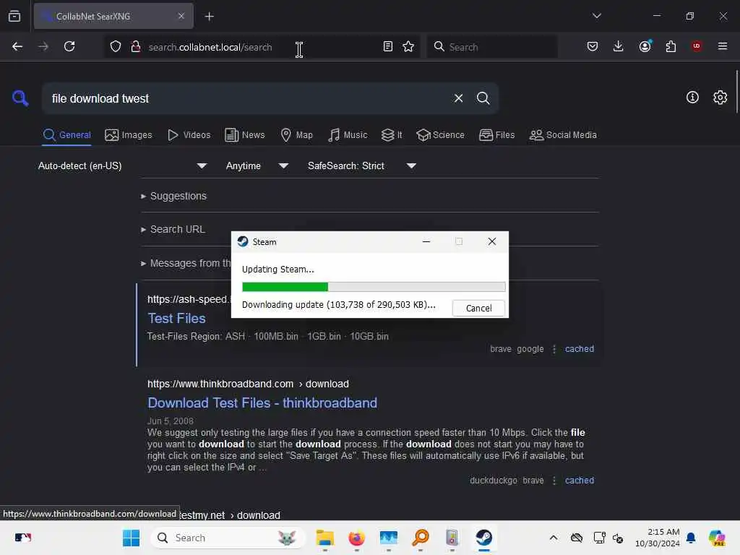Click the SearXNG magnifier logo
This screenshot has width=740, height=555.
coord(20,98)
